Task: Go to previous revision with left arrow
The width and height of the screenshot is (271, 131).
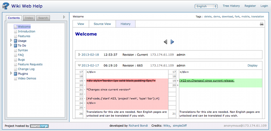Action: [x=165, y=42]
